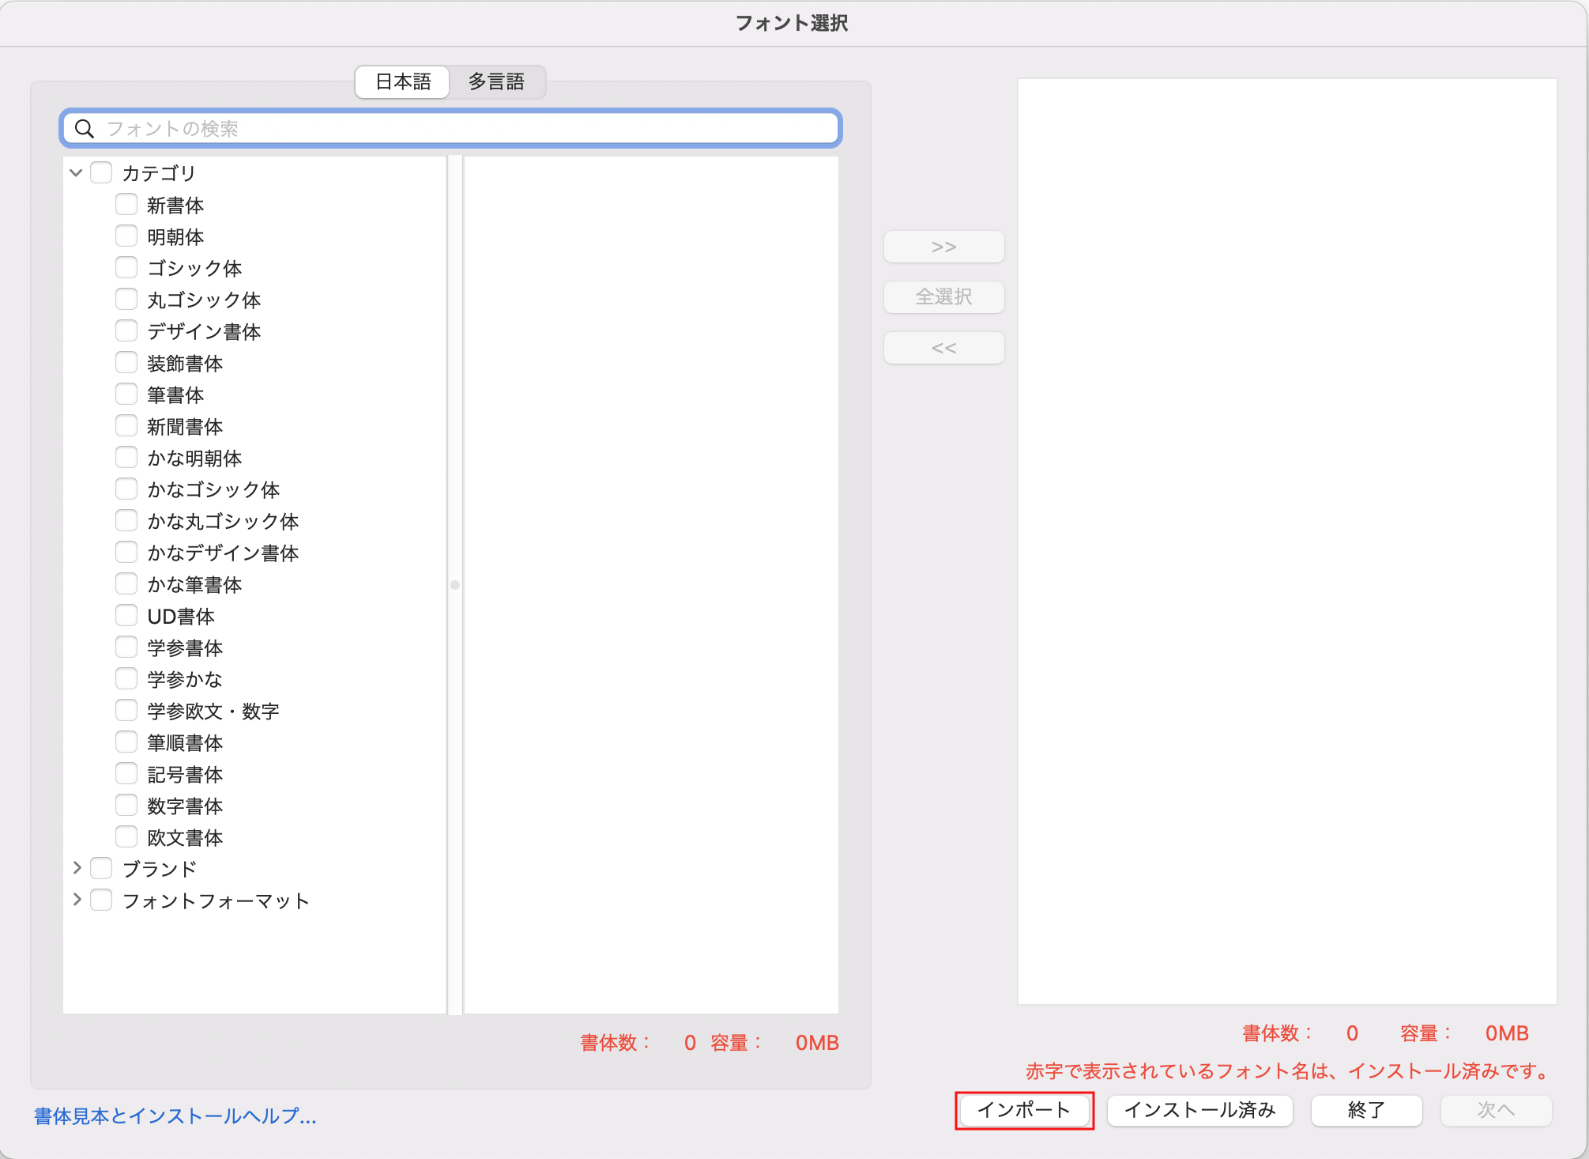This screenshot has height=1159, width=1589.
Task: Select the 丸ゴシック体 checkbox
Action: point(126,298)
